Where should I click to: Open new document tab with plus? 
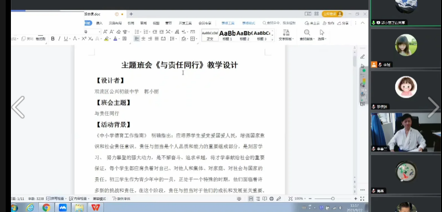coord(131,14)
